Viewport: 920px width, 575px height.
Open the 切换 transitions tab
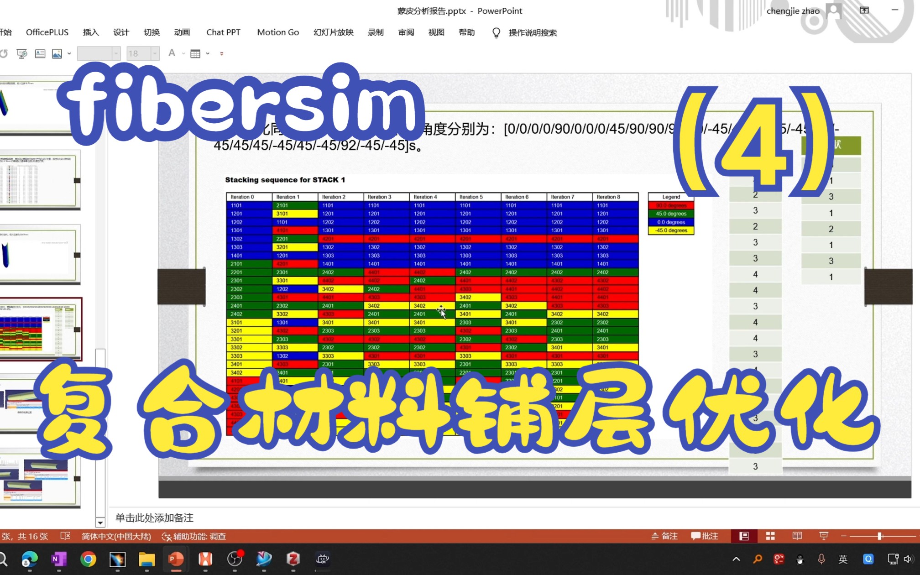pyautogui.click(x=152, y=32)
